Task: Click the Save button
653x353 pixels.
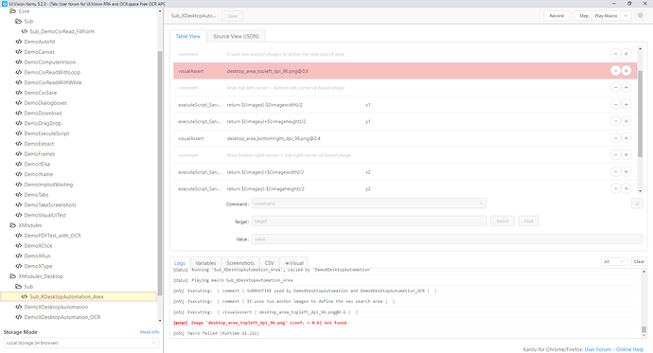Action: pyautogui.click(x=233, y=16)
